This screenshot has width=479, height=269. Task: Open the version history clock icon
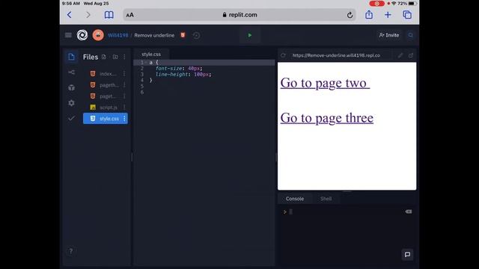point(196,35)
